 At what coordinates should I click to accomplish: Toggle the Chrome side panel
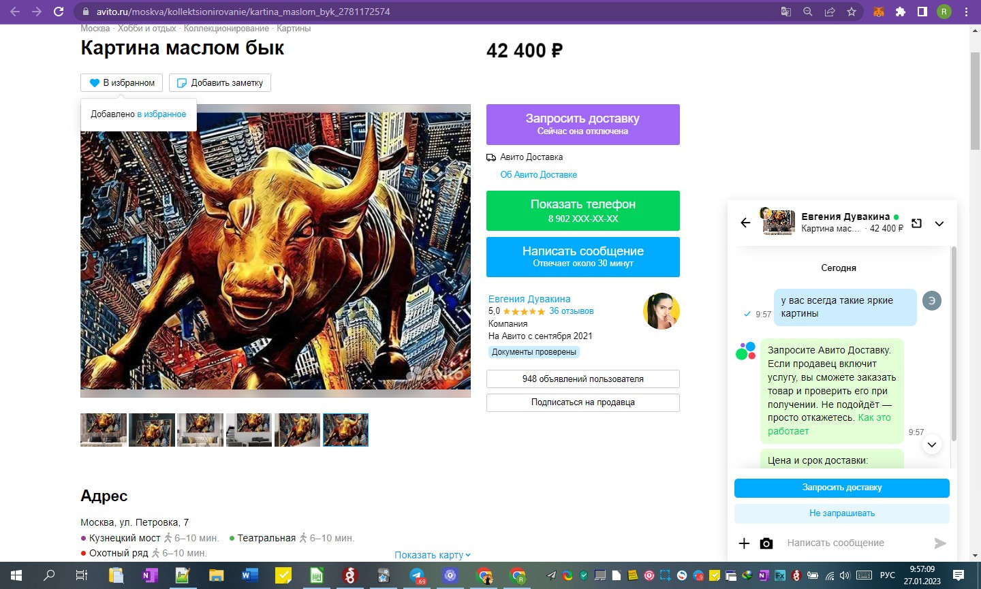tap(922, 12)
